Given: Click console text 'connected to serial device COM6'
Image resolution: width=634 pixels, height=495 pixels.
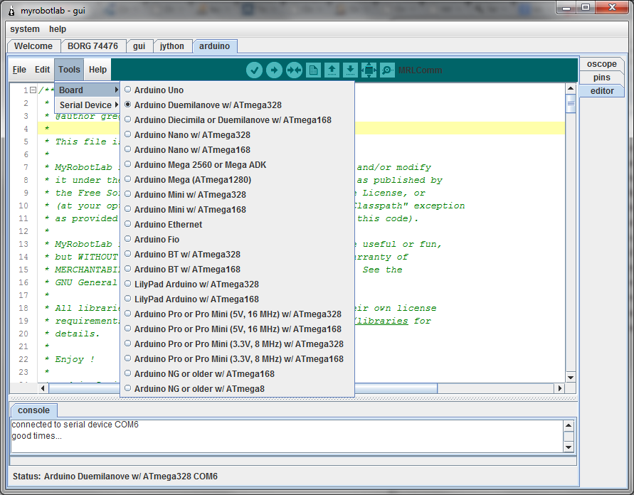Looking at the screenshot, I should [75, 425].
